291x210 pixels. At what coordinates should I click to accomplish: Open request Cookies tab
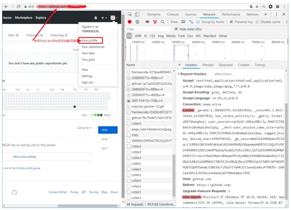pos(244,65)
